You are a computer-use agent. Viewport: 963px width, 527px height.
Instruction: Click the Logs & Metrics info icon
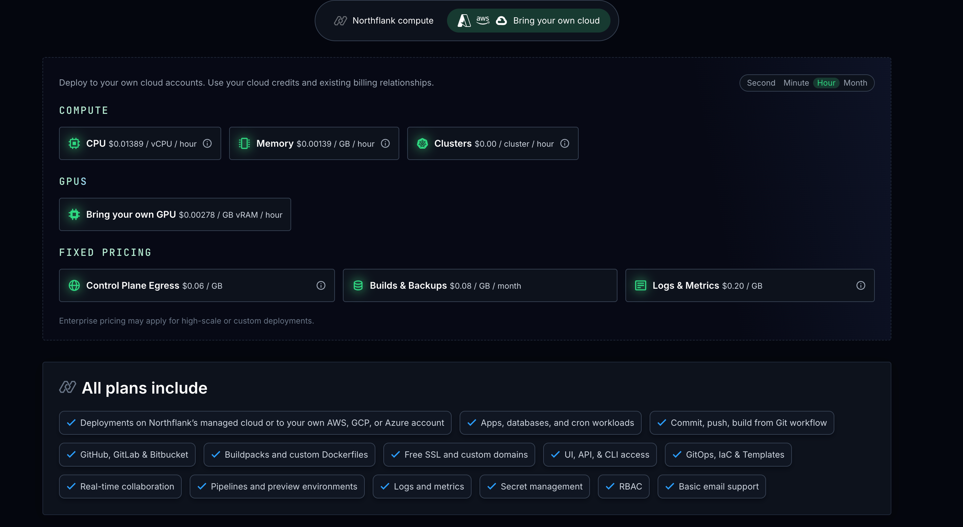pyautogui.click(x=861, y=286)
